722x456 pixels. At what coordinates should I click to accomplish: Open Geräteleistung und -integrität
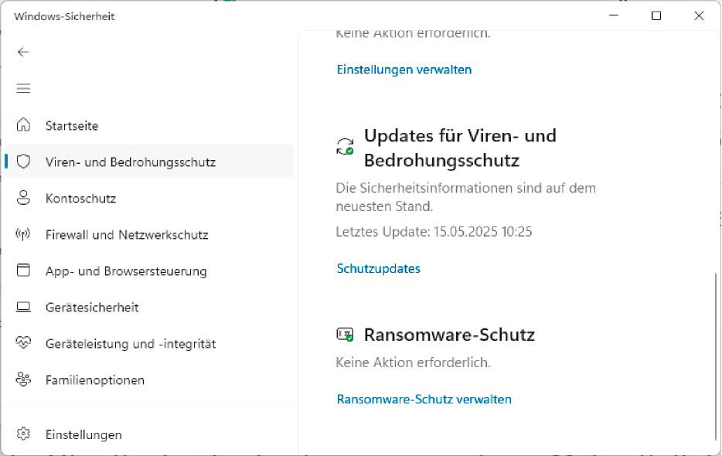(150, 344)
